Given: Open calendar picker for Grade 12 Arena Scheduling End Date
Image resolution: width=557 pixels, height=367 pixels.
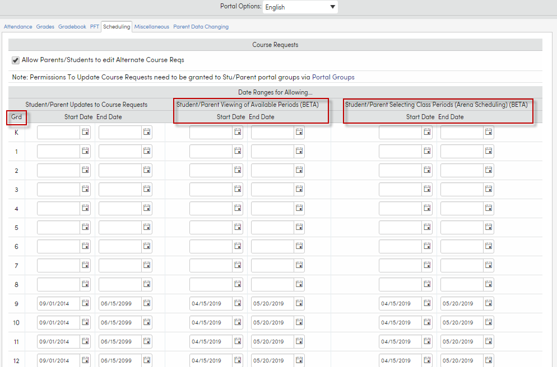Looking at the screenshot, I should [x=488, y=360].
